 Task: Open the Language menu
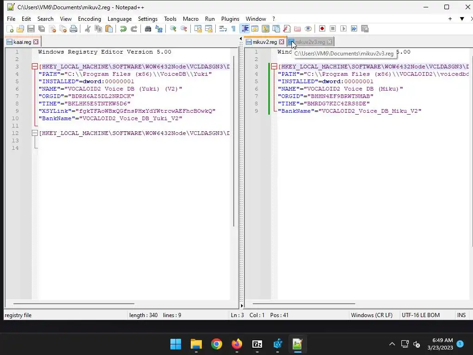coord(120,18)
